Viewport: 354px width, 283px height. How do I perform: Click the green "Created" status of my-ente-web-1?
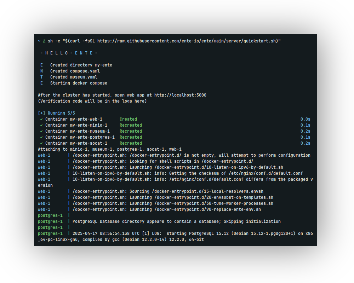pyautogui.click(x=128, y=119)
